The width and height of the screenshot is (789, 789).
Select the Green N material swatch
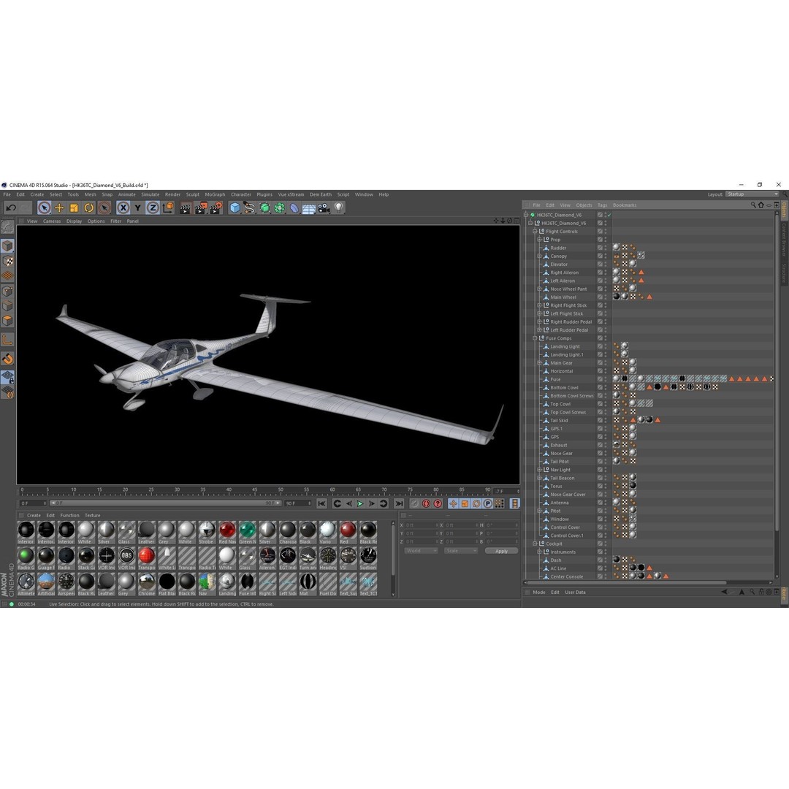[x=247, y=533]
